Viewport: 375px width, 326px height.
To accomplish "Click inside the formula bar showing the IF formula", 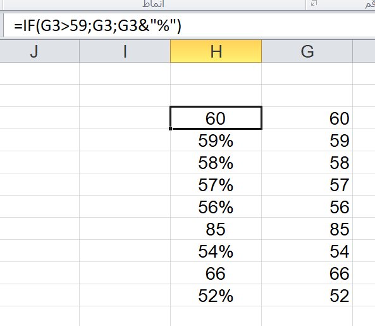I will pos(189,25).
